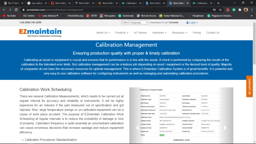The width and height of the screenshot is (256, 144).
Task: Click the URL address bar
Action: [112, 10]
